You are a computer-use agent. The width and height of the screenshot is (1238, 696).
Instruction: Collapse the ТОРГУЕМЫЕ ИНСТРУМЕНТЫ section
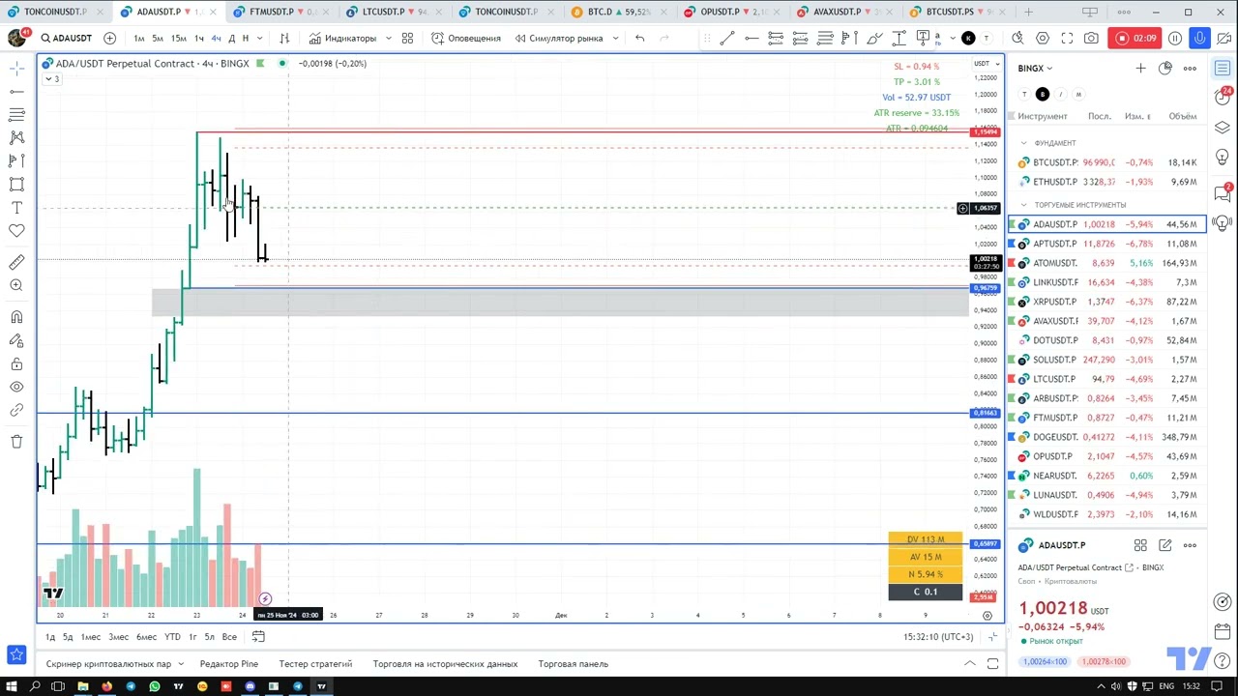(1024, 205)
